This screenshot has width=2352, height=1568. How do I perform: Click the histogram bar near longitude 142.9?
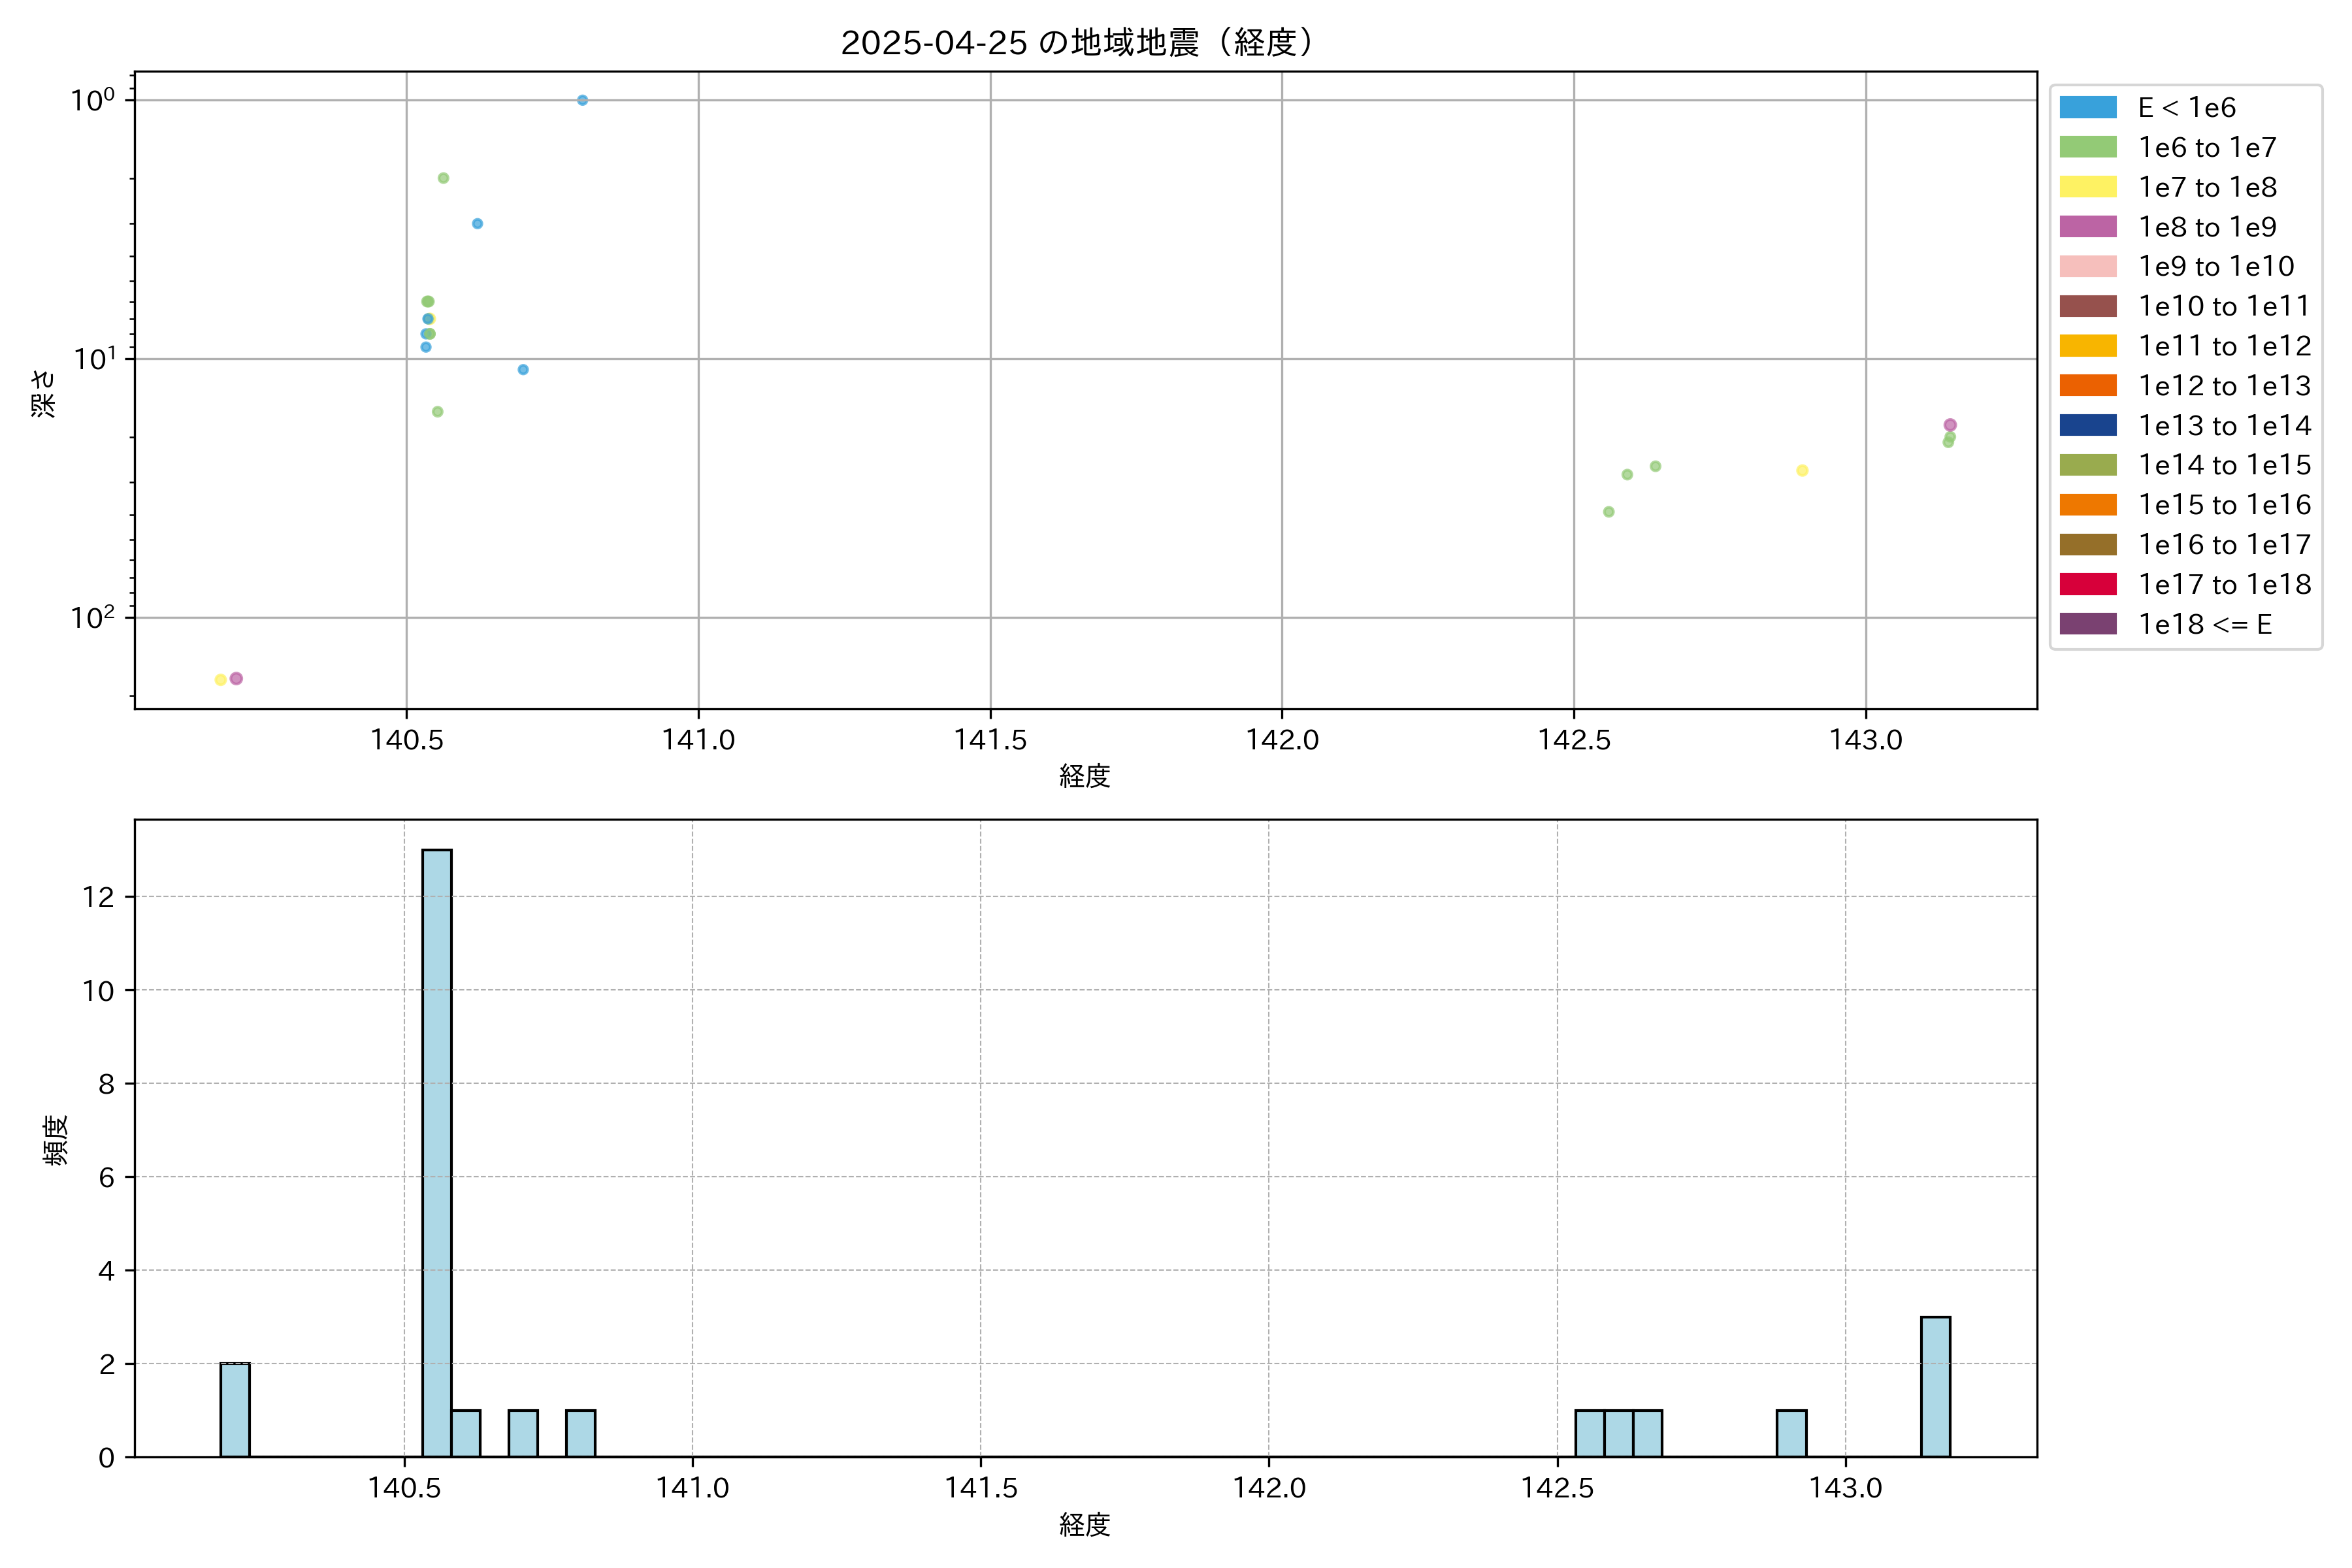tap(1791, 1433)
